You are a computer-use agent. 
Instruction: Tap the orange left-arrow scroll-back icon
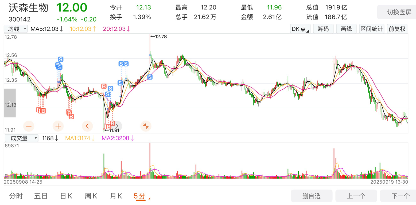87,126
